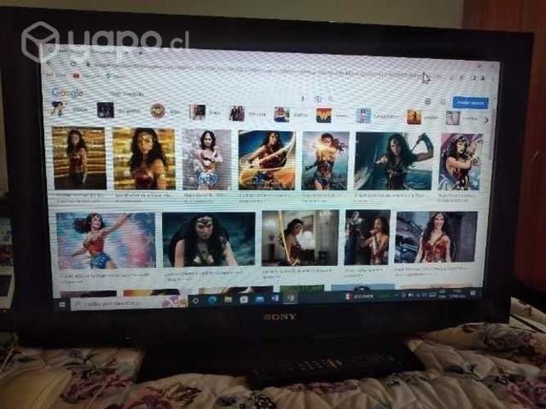Open Google quick settings gear icon
Image resolution: width=546 pixels, height=409 pixels.
pyautogui.click(x=427, y=101)
